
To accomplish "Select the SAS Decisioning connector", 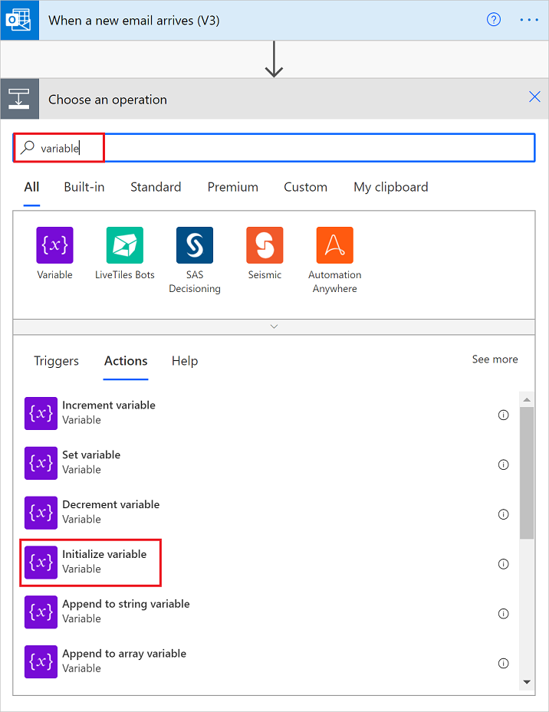I will point(194,244).
